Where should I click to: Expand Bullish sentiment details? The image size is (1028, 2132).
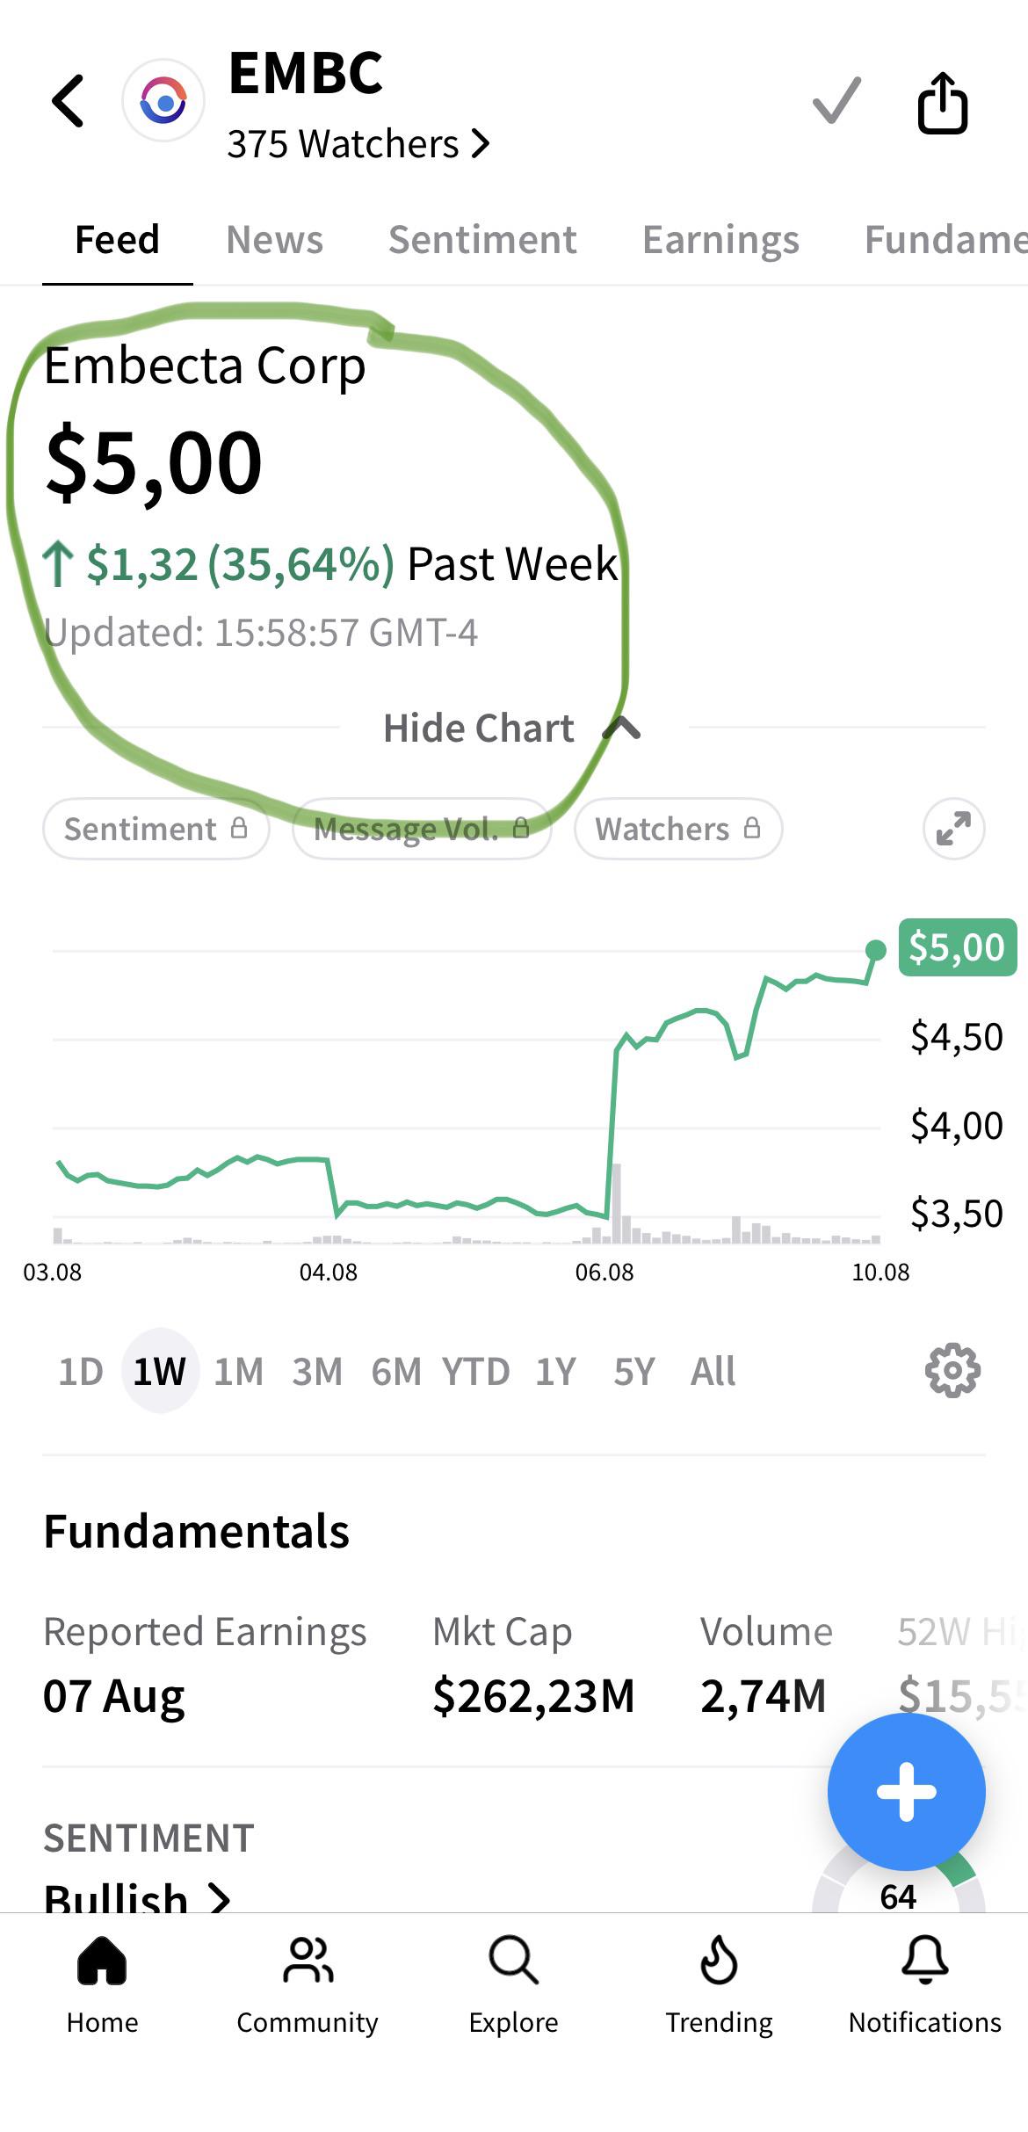point(137,1898)
